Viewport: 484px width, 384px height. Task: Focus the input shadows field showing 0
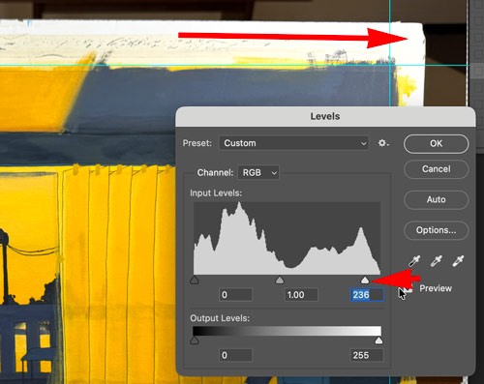[x=236, y=295]
